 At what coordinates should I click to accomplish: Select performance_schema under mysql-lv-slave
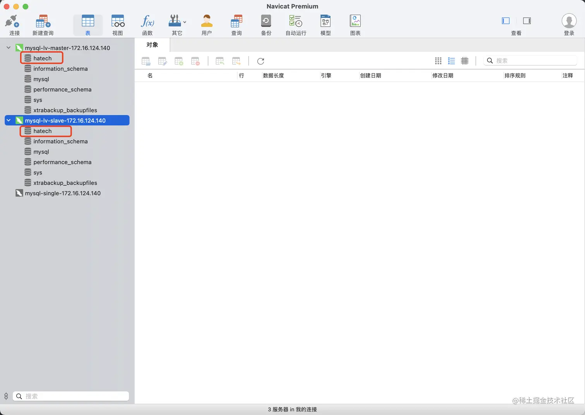pyautogui.click(x=62, y=162)
